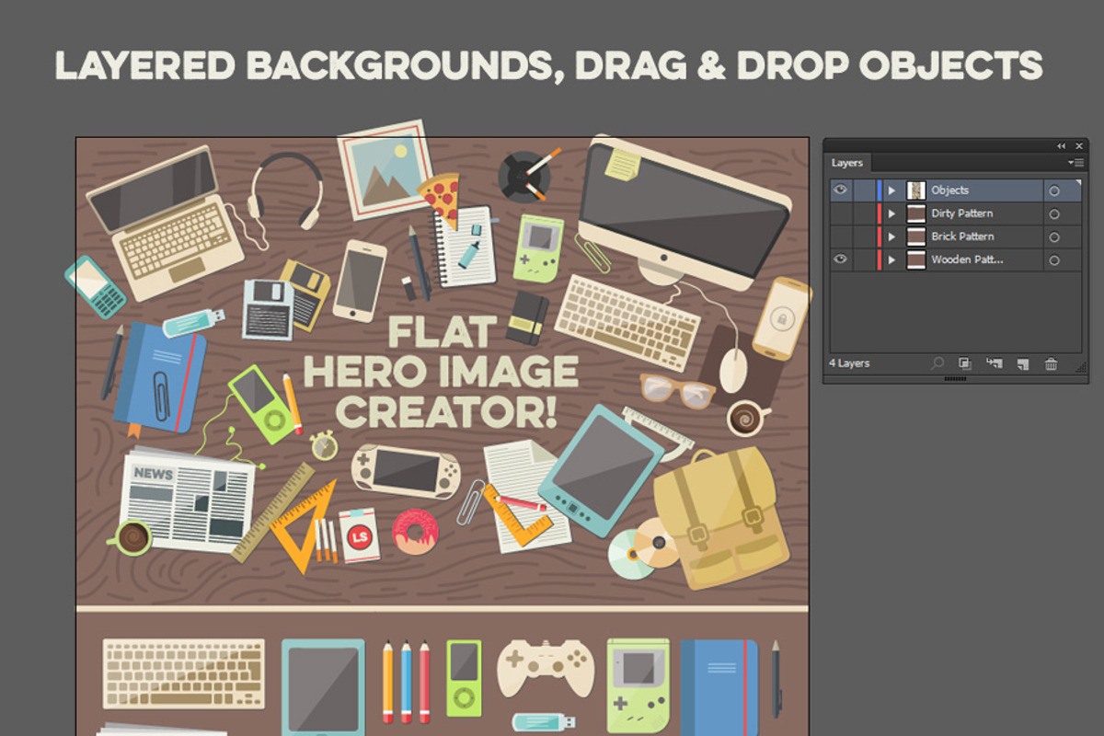Select the stopwatch object on canvas
1104x736 pixels.
pos(323,445)
